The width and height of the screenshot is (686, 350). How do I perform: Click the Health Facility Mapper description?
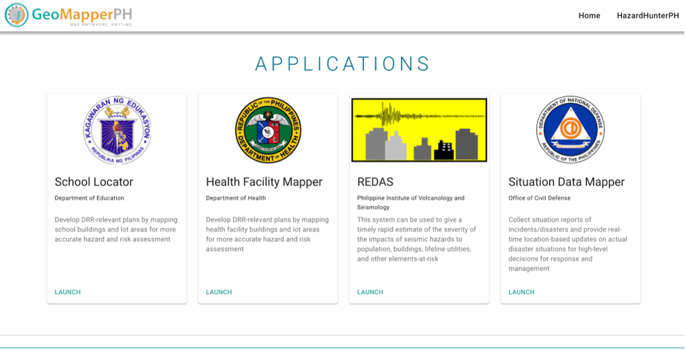click(267, 234)
